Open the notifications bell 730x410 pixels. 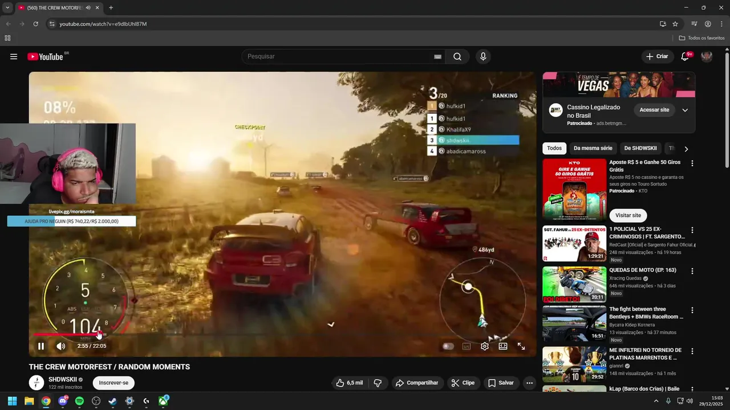pos(686,56)
